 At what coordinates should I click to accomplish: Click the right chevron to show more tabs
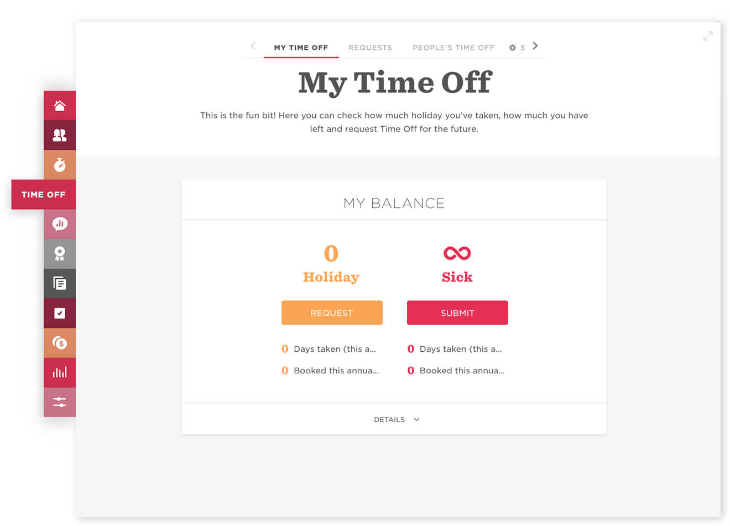[535, 46]
